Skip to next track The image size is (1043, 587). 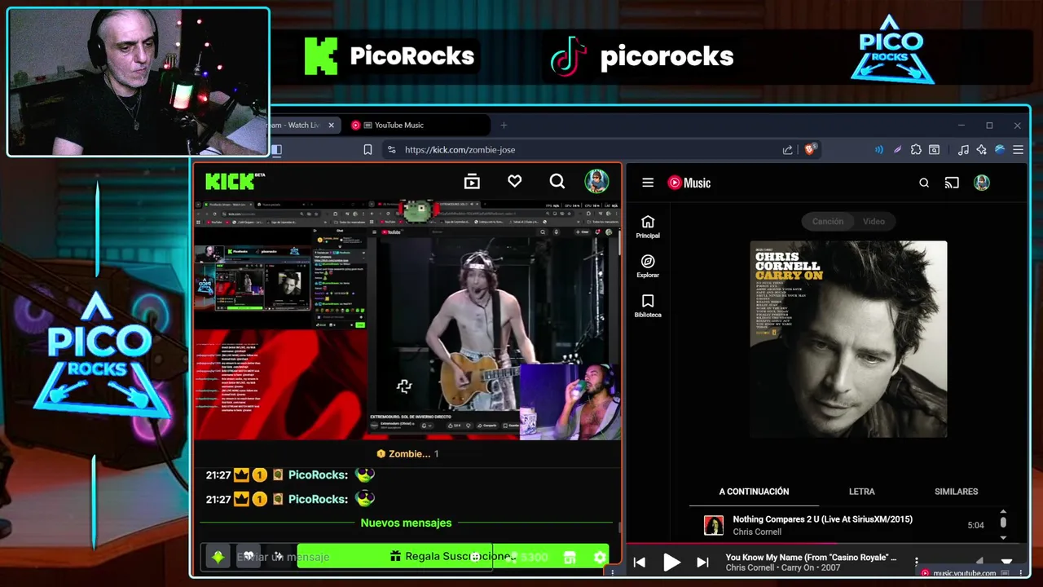(x=702, y=562)
